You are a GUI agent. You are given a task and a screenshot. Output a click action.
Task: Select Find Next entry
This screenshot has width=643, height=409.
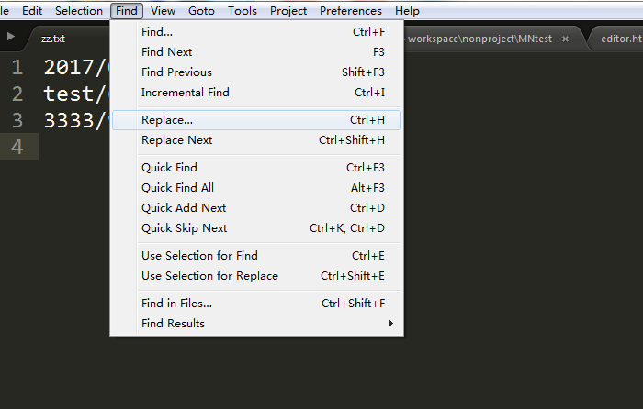pyautogui.click(x=256, y=52)
